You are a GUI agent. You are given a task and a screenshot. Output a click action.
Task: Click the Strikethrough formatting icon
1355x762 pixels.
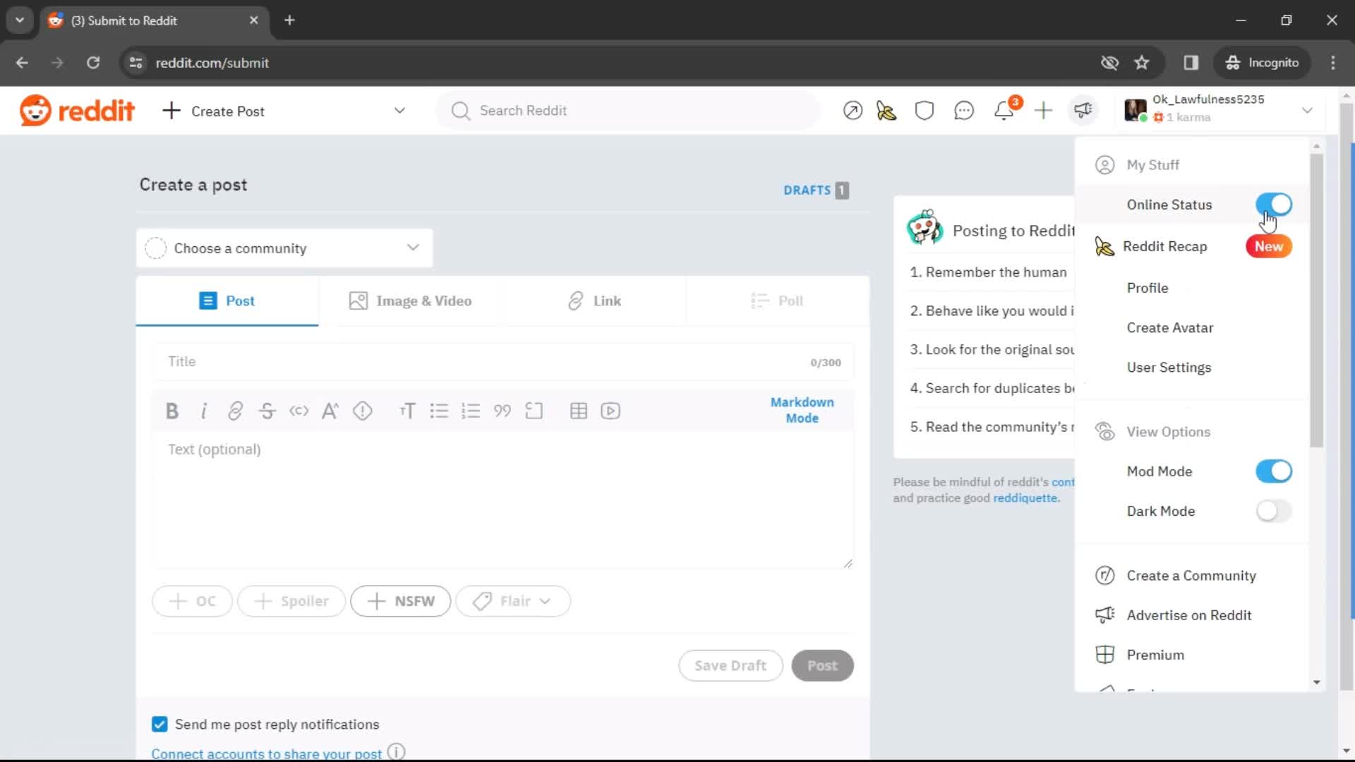[268, 411]
